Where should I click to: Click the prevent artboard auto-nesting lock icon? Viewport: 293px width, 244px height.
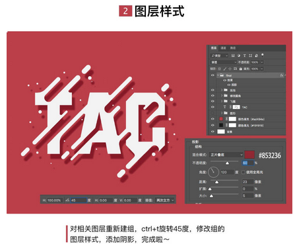coord(235,69)
